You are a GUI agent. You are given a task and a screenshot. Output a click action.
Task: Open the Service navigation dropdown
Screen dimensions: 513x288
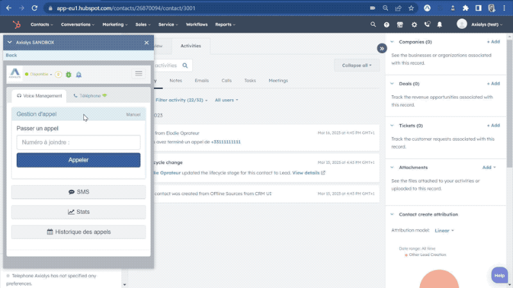(168, 24)
